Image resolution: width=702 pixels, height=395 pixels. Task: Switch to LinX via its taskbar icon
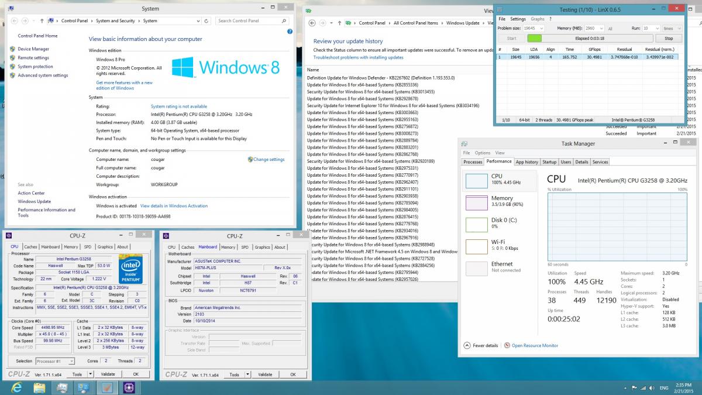(106, 387)
